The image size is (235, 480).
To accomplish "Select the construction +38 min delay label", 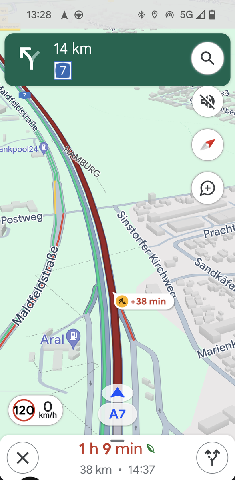I will tap(144, 301).
